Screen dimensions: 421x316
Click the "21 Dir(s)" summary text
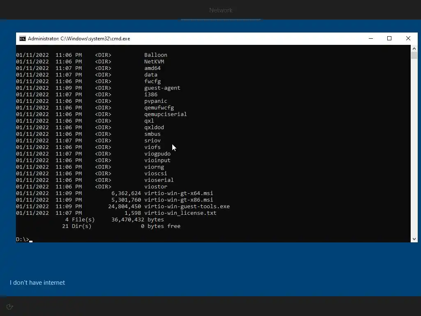[x=77, y=226]
